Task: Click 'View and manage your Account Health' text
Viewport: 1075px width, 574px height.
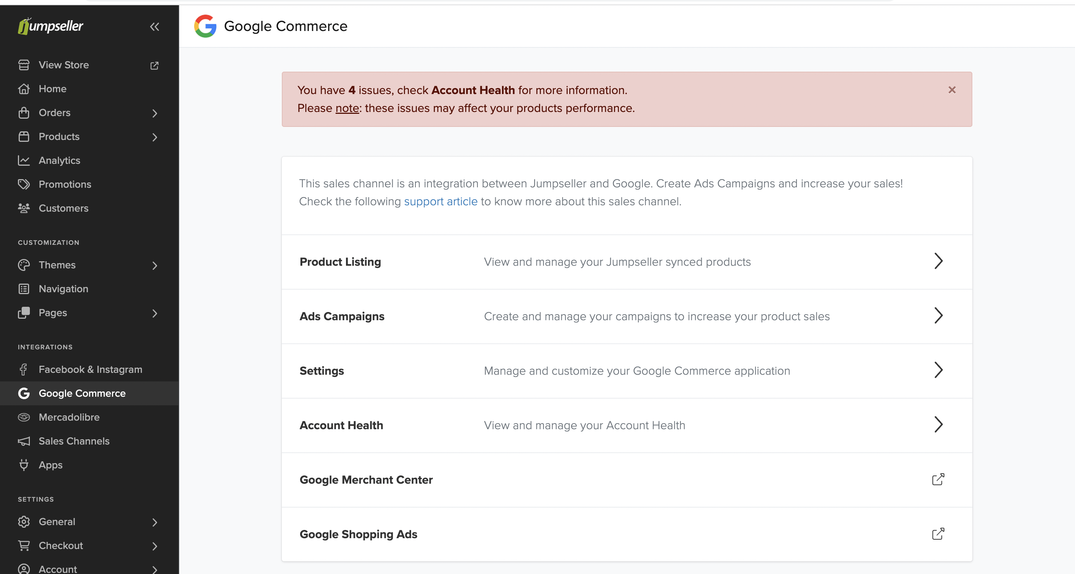Action: click(584, 425)
